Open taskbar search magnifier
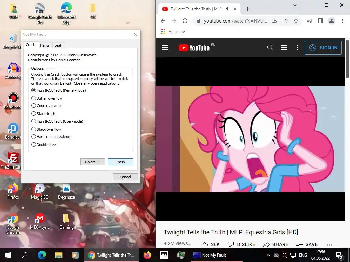 [25, 255]
